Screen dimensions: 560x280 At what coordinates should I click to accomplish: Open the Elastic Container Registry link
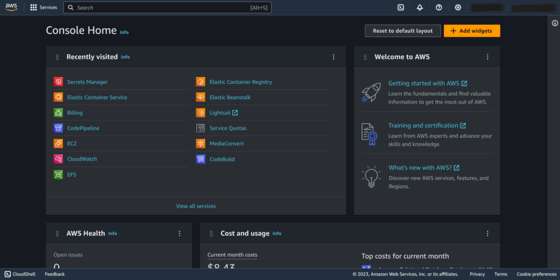241,82
